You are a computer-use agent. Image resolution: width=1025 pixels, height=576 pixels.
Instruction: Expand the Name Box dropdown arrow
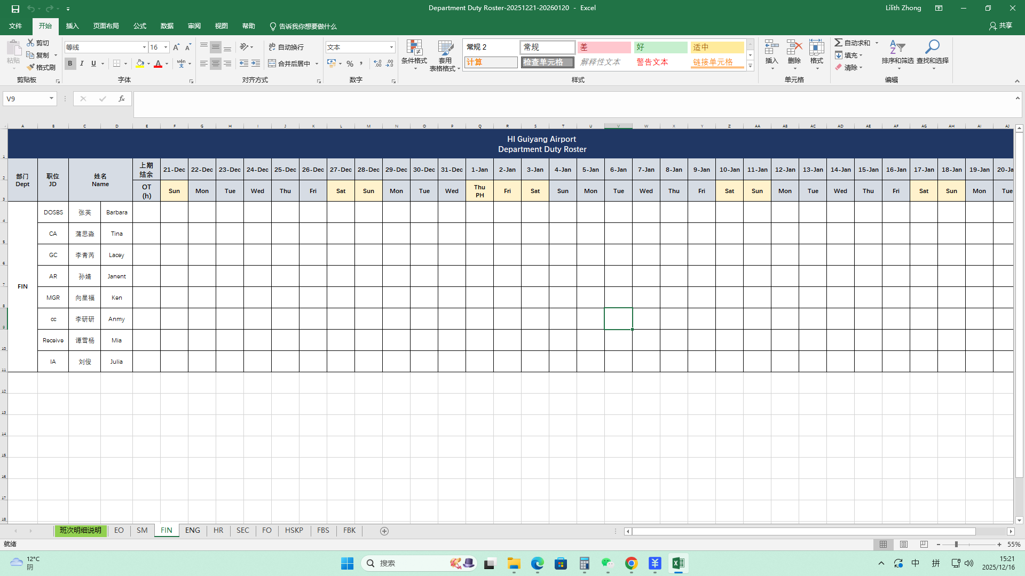[x=51, y=99]
